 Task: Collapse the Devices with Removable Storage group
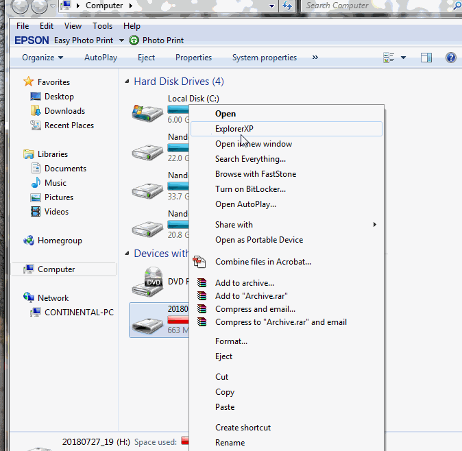pyautogui.click(x=127, y=254)
